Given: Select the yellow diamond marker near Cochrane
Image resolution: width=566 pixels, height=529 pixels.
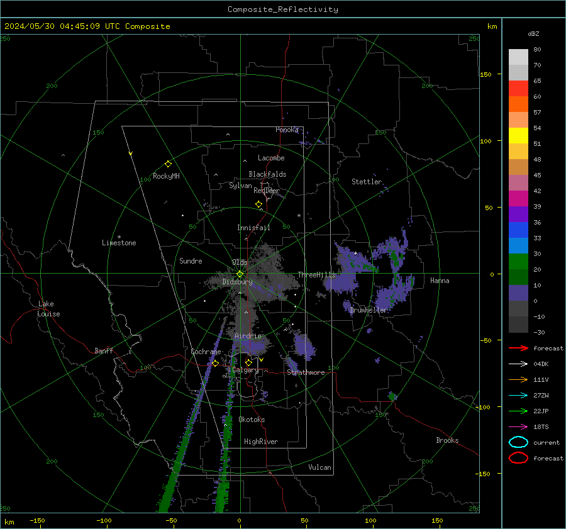Looking at the screenshot, I should coord(215,363).
